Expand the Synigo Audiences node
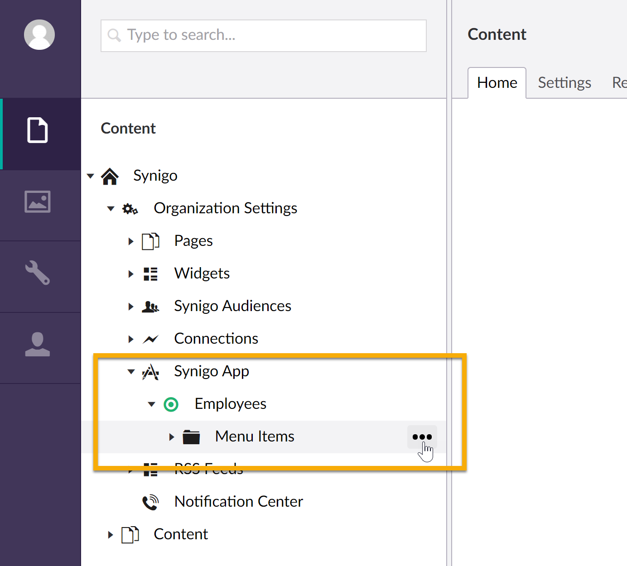 tap(131, 307)
